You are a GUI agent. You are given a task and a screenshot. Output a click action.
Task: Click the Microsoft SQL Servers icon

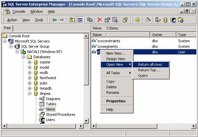11,41
